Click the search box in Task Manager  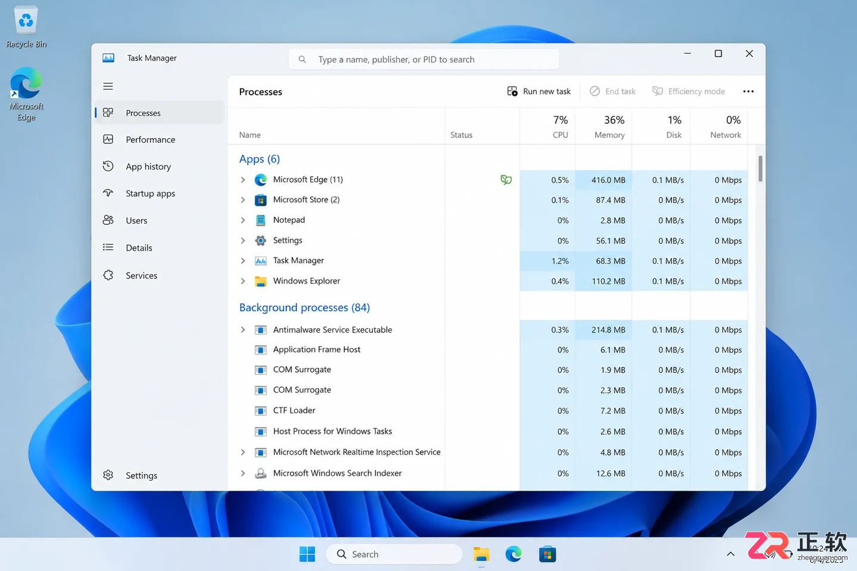pyautogui.click(x=424, y=59)
